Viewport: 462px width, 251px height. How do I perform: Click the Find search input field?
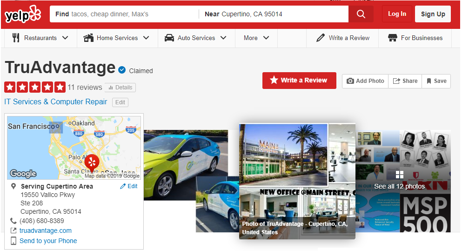click(x=124, y=14)
